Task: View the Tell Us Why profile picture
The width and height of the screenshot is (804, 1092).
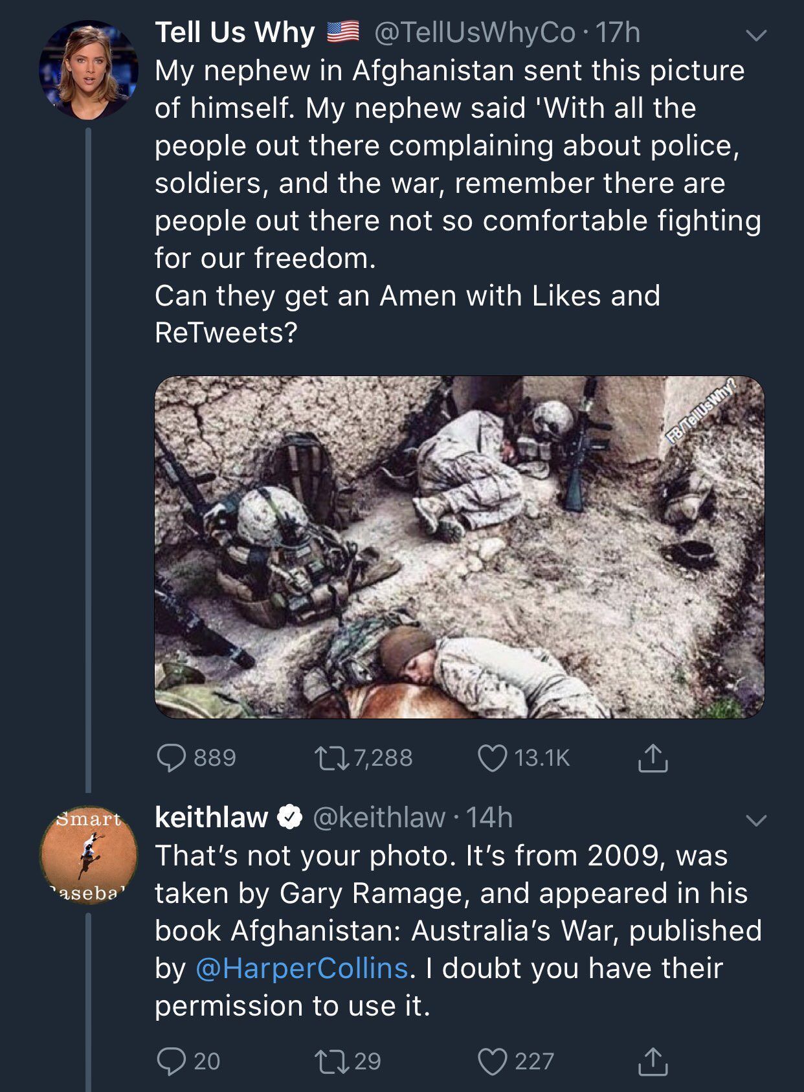Action: point(88,71)
